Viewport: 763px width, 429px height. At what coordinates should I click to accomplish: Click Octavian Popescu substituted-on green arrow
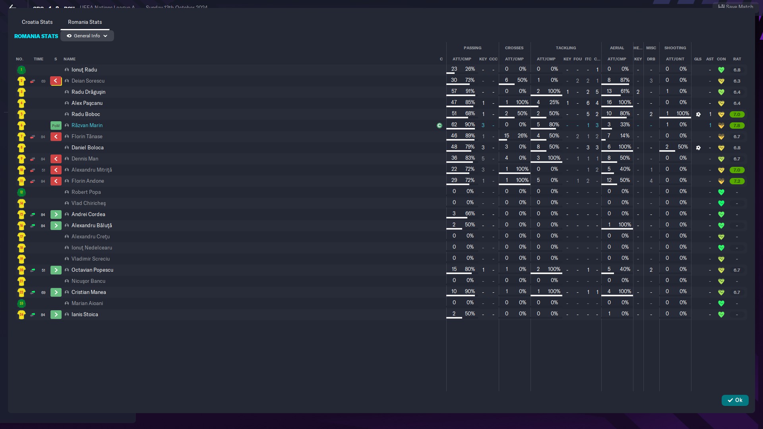pyautogui.click(x=56, y=270)
